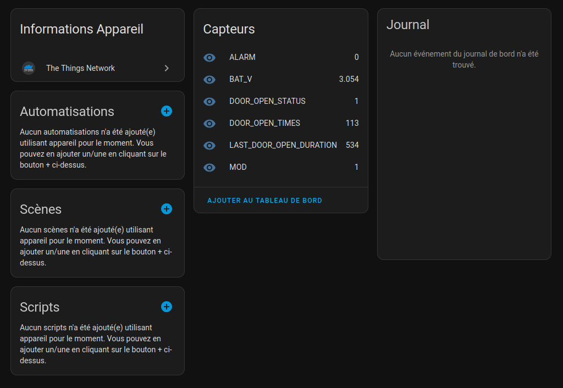563x388 pixels.
Task: Click the no-scenes description text
Action: point(96,246)
